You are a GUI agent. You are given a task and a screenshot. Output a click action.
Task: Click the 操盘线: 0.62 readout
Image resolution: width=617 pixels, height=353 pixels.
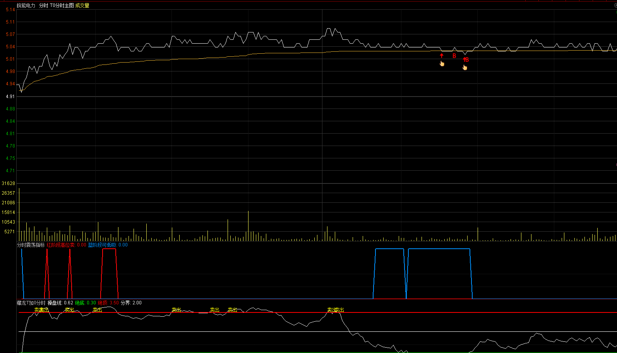pos(60,303)
